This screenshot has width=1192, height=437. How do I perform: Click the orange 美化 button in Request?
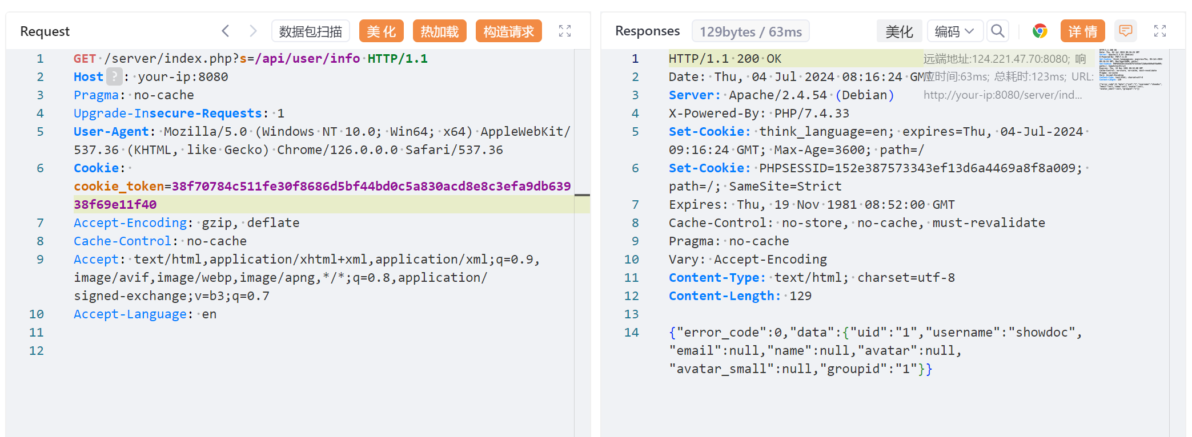pyautogui.click(x=381, y=31)
